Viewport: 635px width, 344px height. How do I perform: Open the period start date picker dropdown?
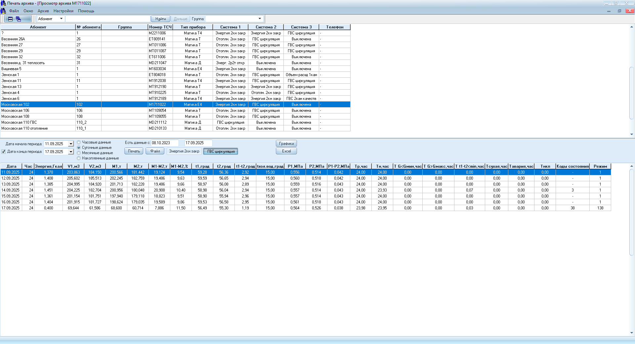click(x=71, y=144)
